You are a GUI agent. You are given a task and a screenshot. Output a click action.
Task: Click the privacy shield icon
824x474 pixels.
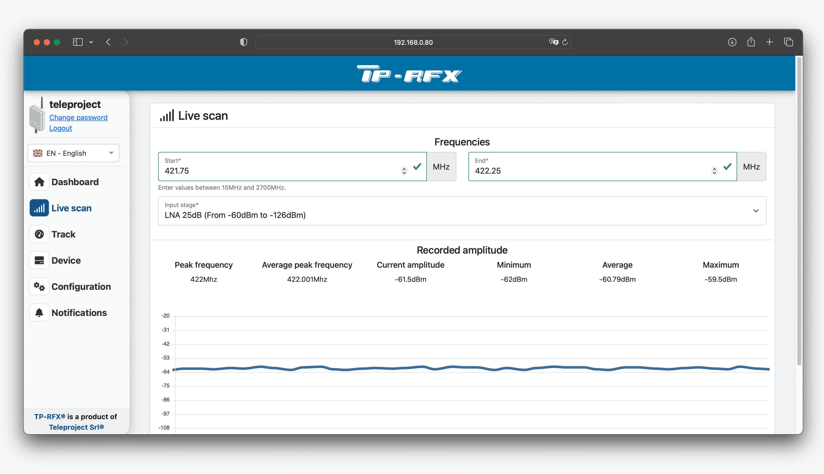(x=243, y=42)
